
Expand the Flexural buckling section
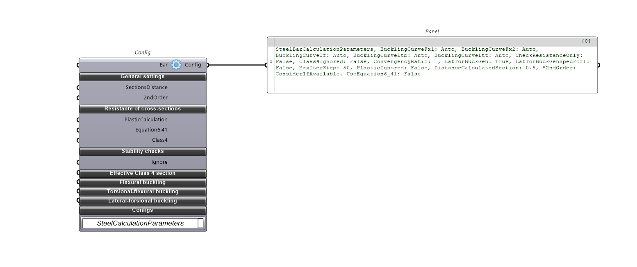pyautogui.click(x=143, y=183)
